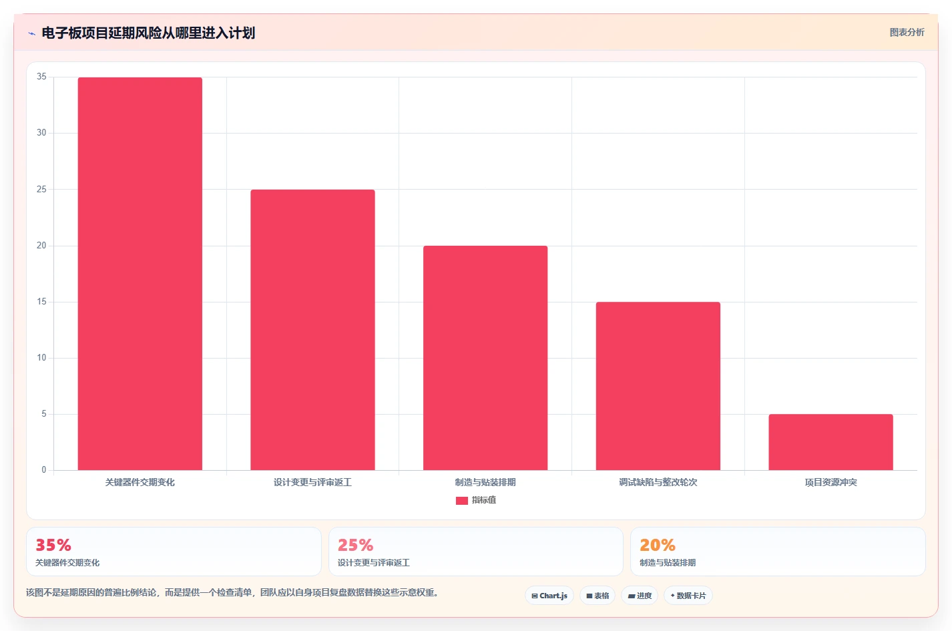
Task: Click the footnote text about 示意权重
Action: [232, 592]
